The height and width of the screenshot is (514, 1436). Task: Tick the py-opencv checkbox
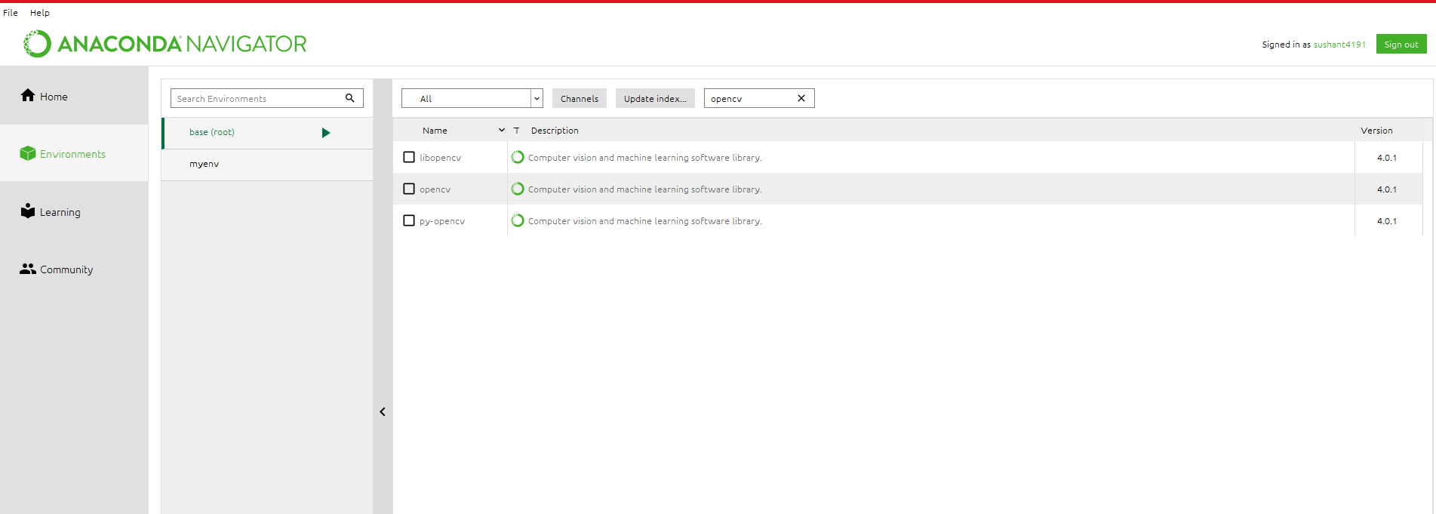click(409, 220)
